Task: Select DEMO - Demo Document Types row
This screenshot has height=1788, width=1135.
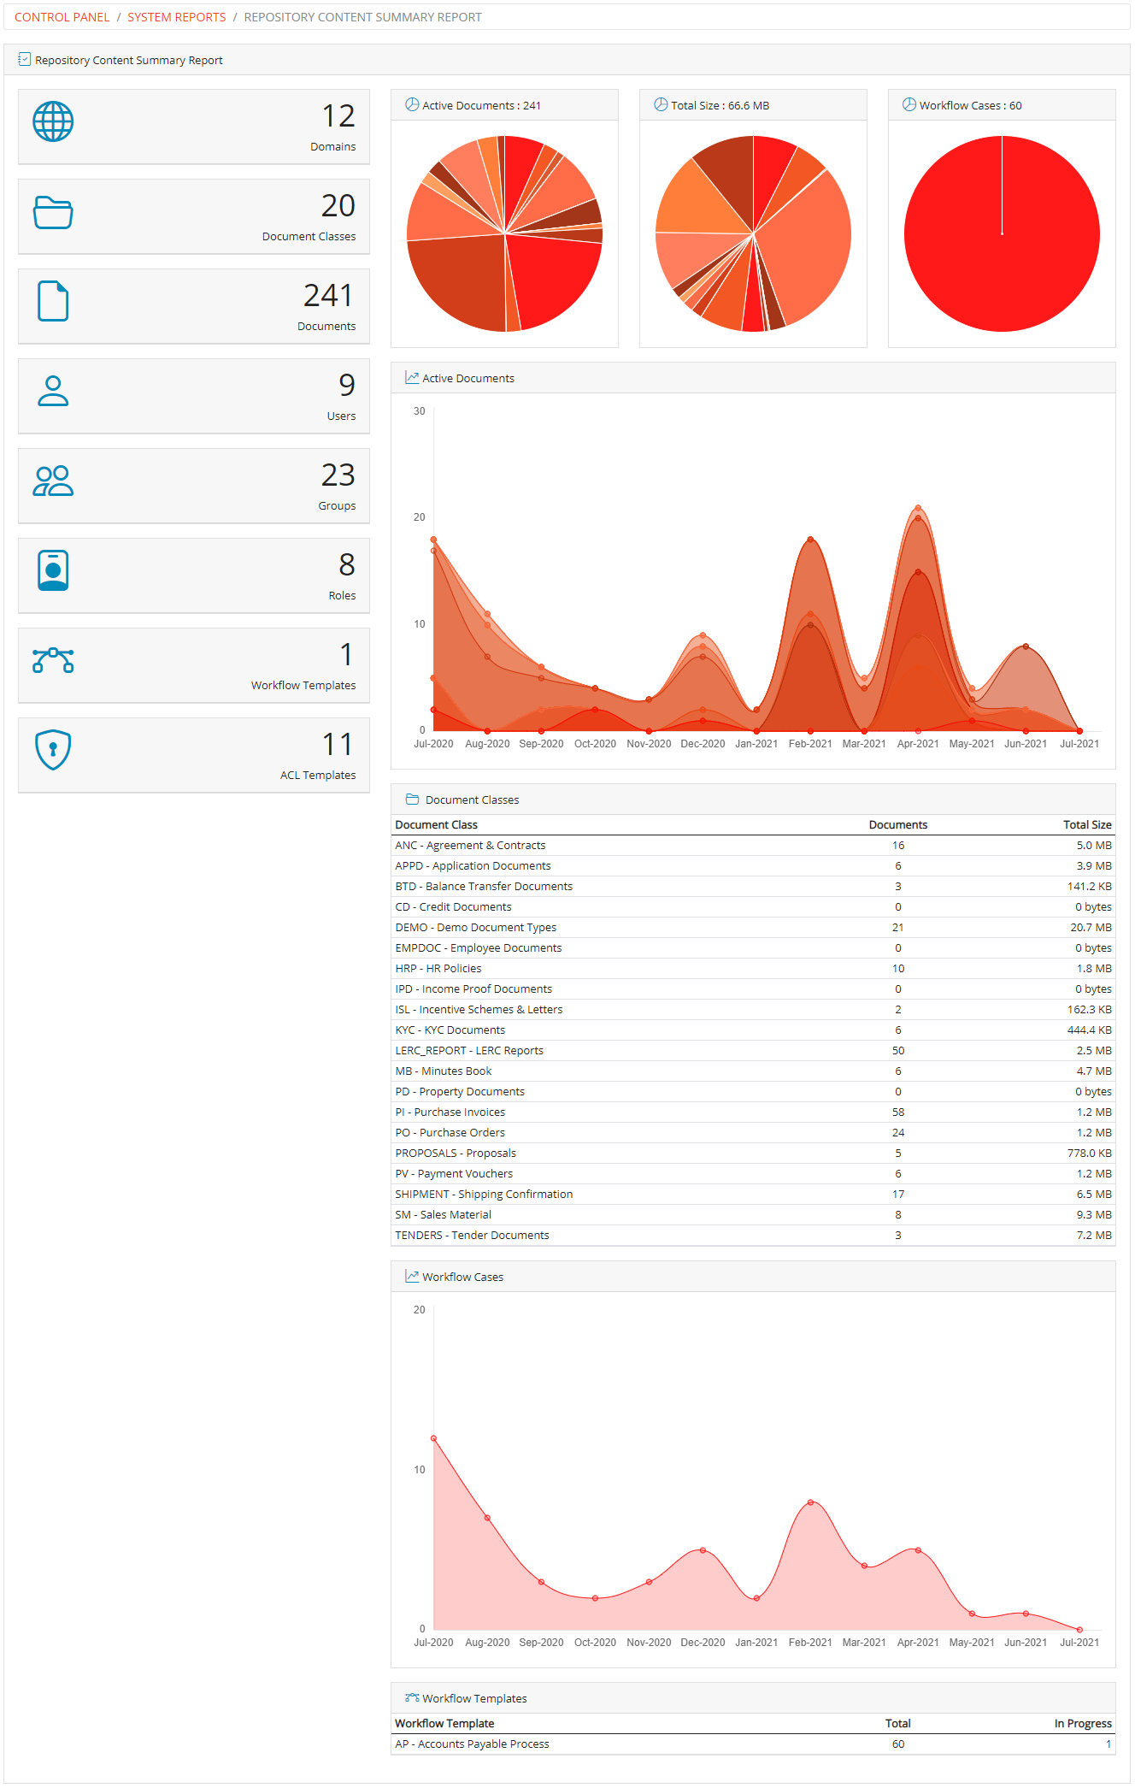Action: tap(753, 927)
